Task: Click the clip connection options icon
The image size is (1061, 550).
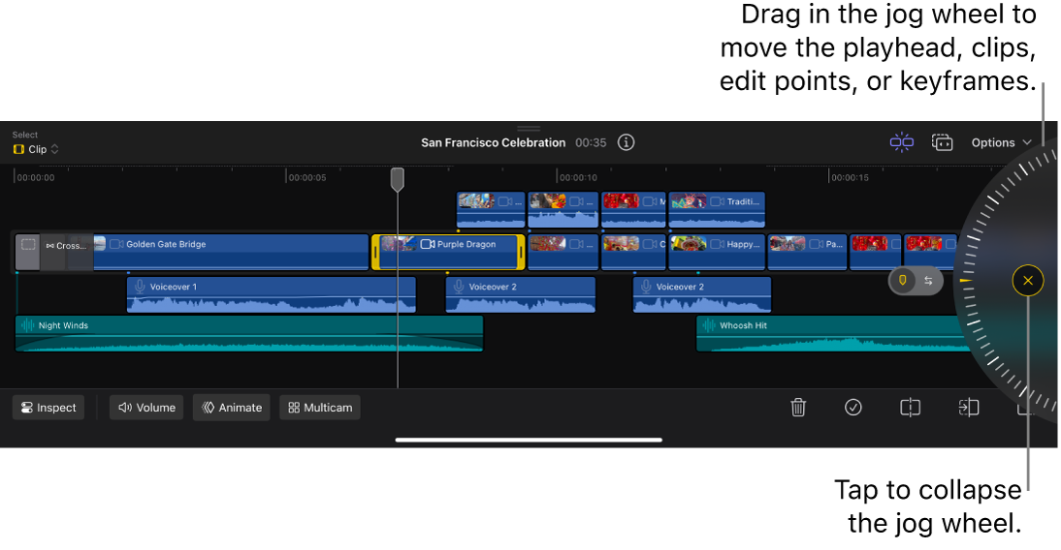Action: coord(943,142)
